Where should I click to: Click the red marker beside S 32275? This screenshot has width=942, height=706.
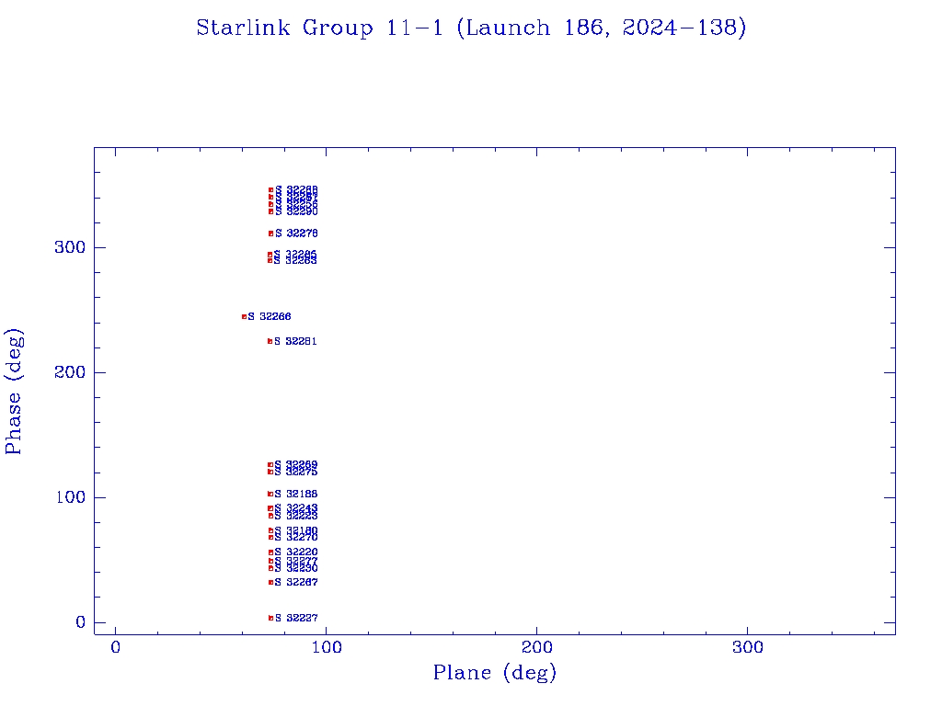[270, 472]
